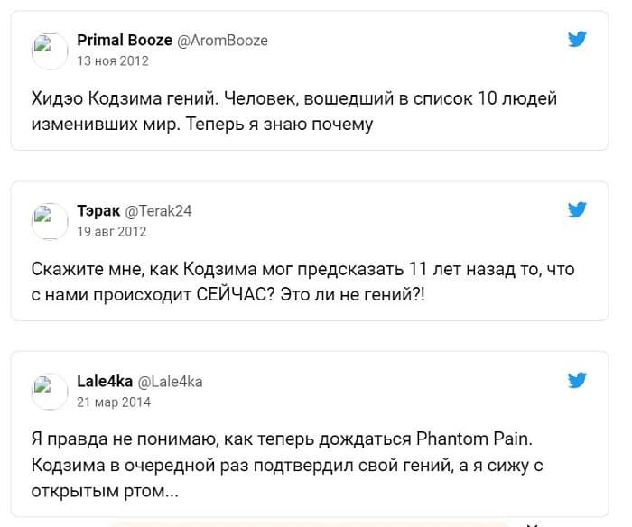This screenshot has width=632, height=527.
Task: Click the 21 мар 2014 date
Action: click(x=114, y=402)
